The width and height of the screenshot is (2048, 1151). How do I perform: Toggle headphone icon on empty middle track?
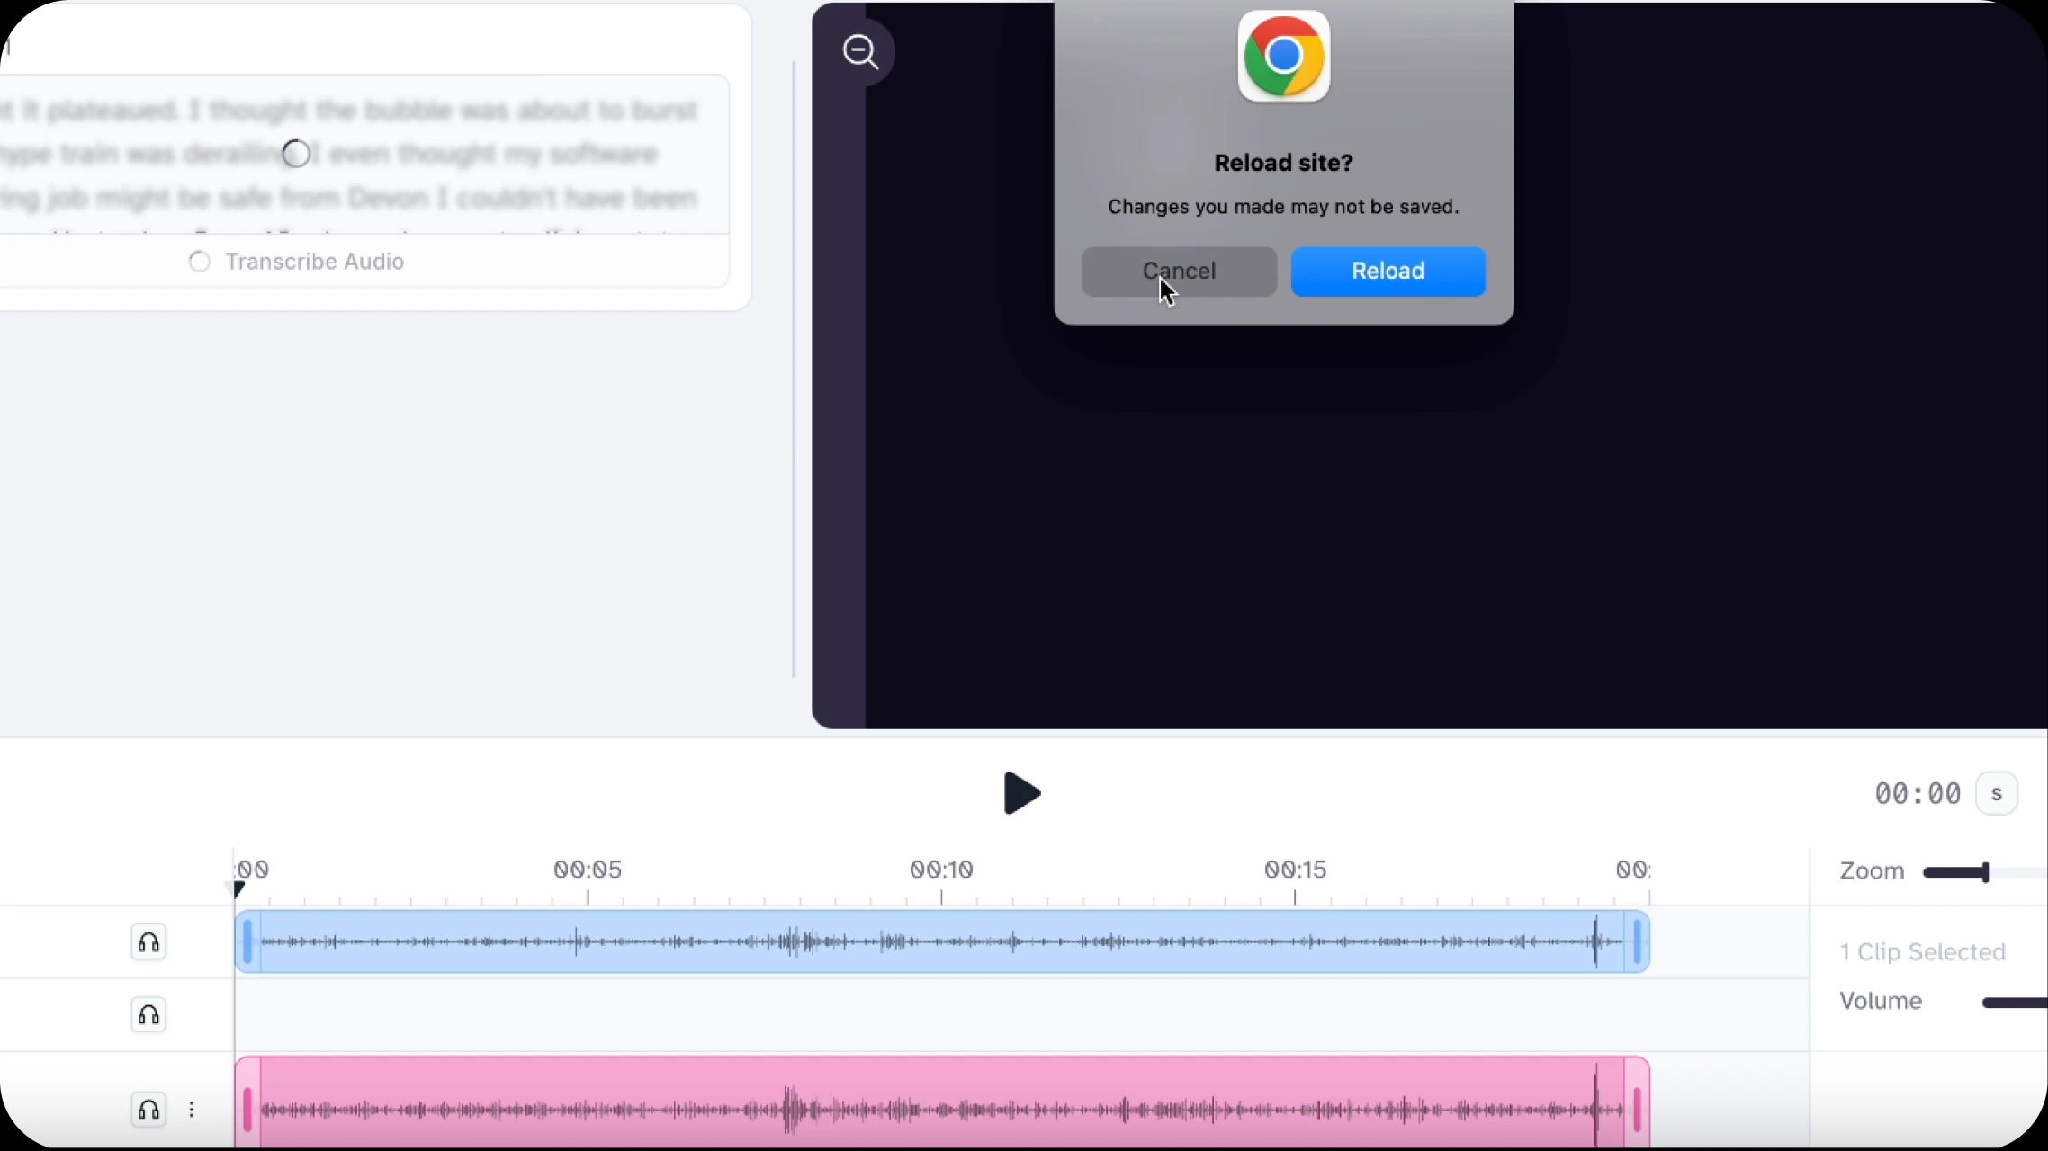click(x=148, y=1015)
